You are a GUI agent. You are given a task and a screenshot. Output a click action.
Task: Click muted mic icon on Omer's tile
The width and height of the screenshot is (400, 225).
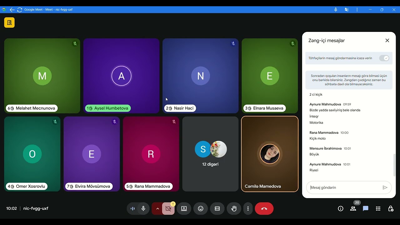55,122
